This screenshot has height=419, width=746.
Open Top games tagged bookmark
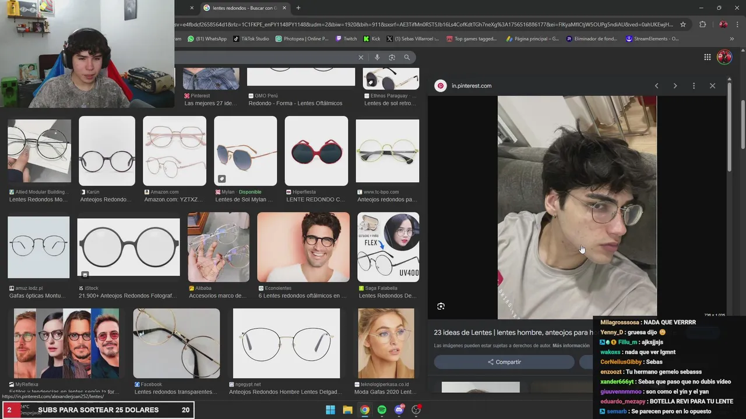click(x=471, y=39)
